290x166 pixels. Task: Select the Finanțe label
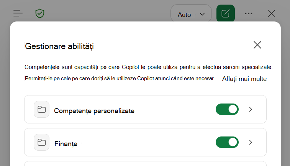click(x=66, y=144)
